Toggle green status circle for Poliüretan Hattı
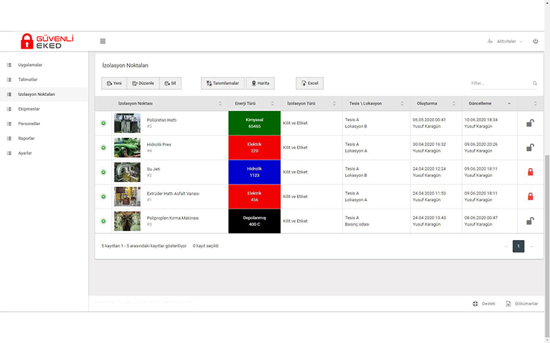 pos(103,123)
